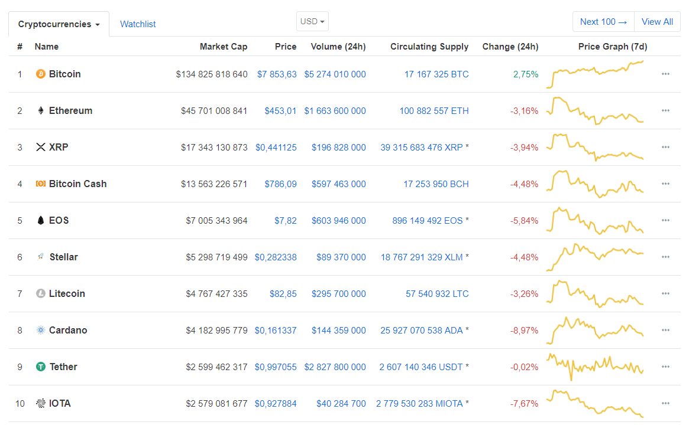Open the three-dot menu for IOTA row
Screen dimensions: 689x425
click(665, 404)
